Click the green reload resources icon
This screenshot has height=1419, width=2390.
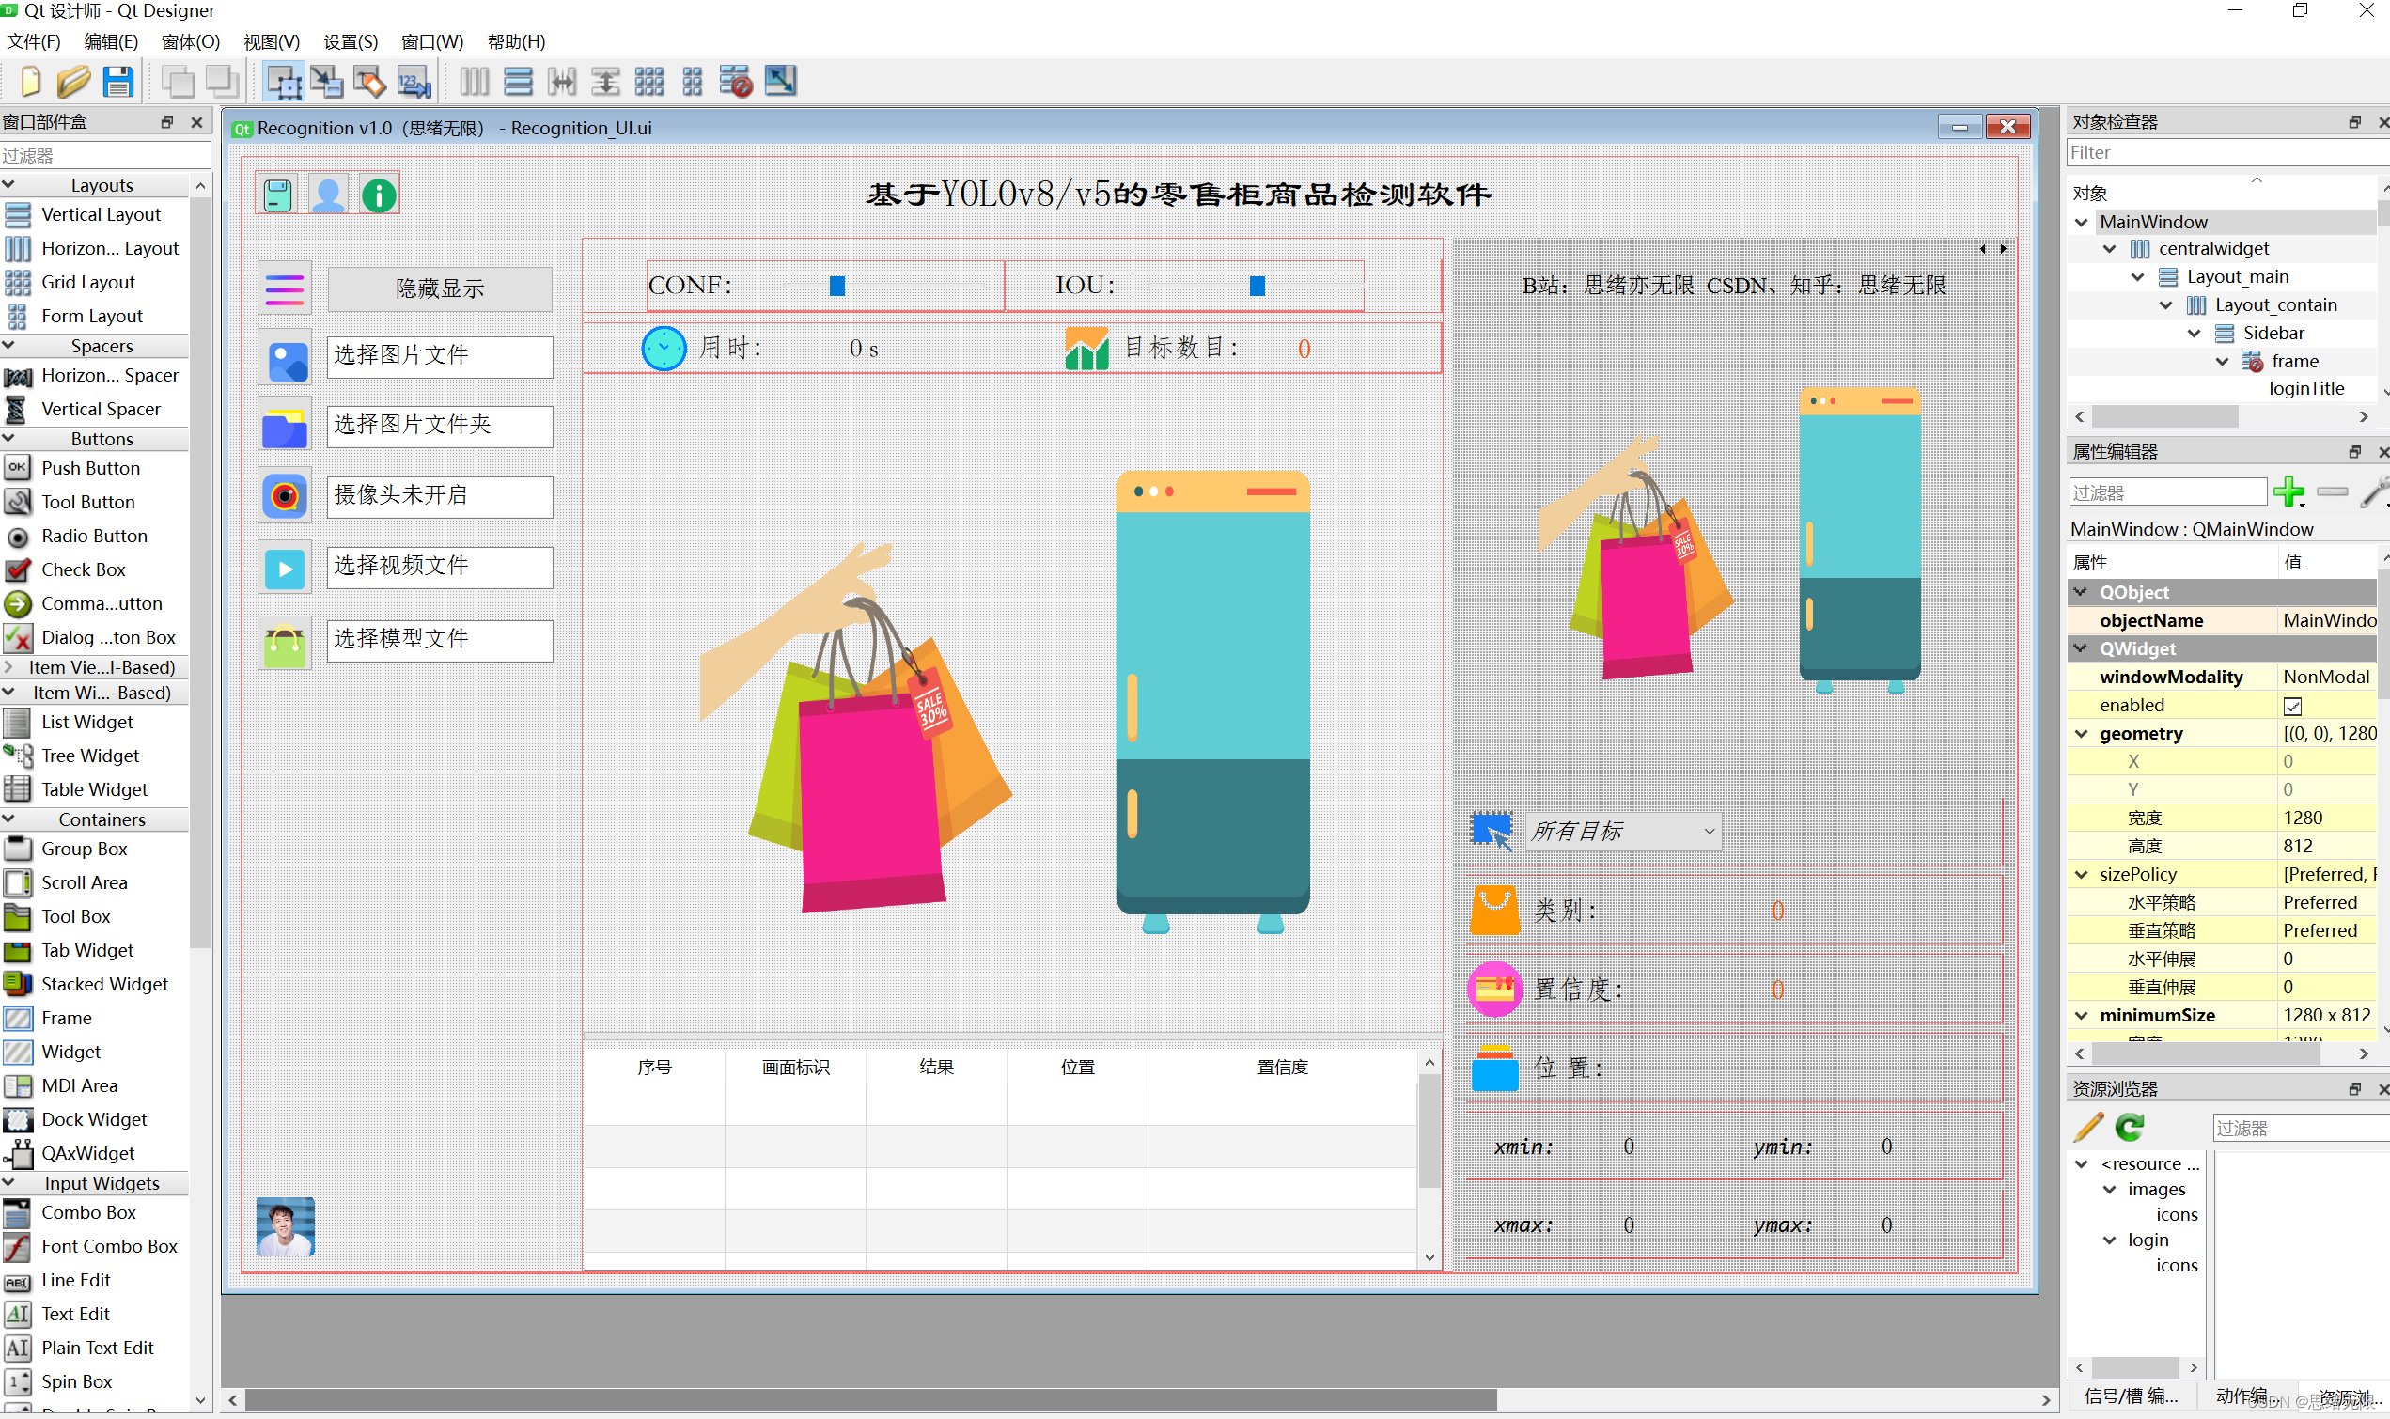tap(2129, 1128)
